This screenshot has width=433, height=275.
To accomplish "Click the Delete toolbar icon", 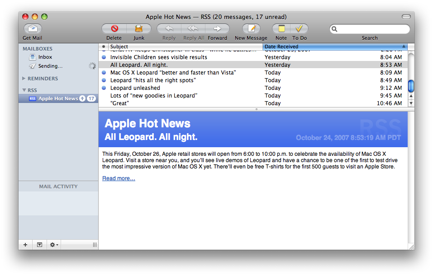I will [114, 28].
